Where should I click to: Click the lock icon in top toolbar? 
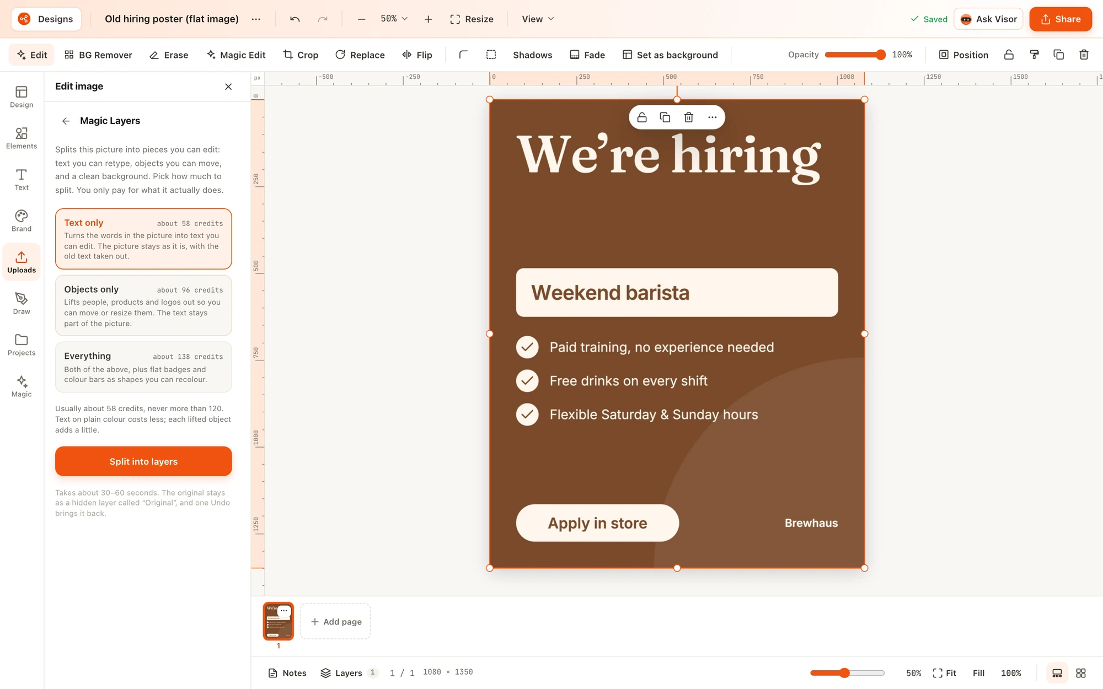click(x=1009, y=55)
